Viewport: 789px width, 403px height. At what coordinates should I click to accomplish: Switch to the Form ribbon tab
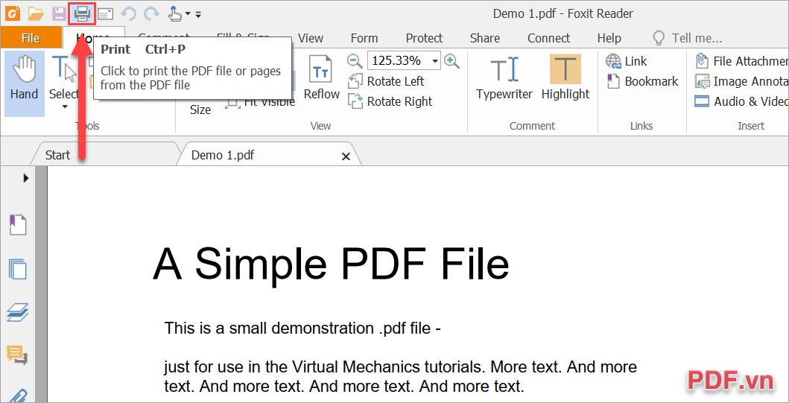tap(364, 38)
